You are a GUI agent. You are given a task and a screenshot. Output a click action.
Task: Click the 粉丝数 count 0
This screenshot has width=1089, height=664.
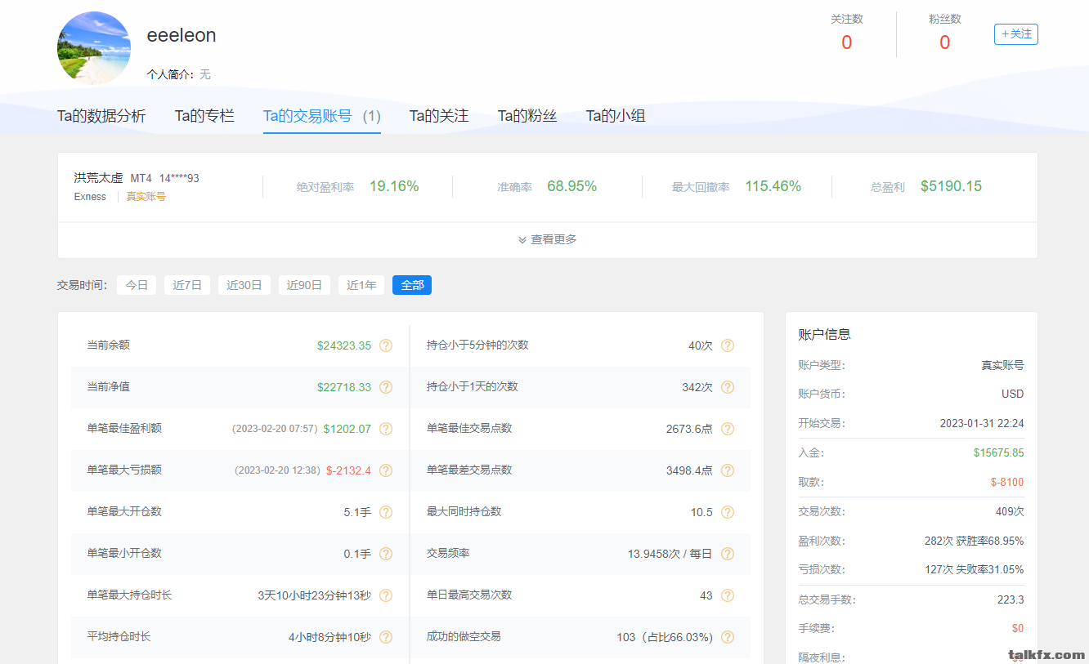[x=945, y=42]
